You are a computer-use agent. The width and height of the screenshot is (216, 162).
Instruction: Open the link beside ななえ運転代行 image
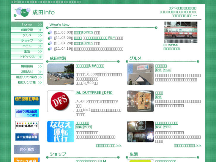click(82, 123)
